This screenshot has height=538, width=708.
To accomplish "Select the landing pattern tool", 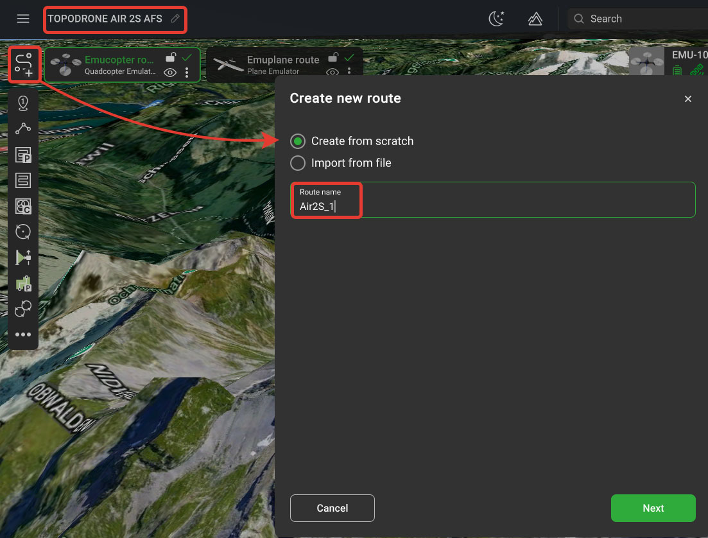I will click(x=24, y=284).
